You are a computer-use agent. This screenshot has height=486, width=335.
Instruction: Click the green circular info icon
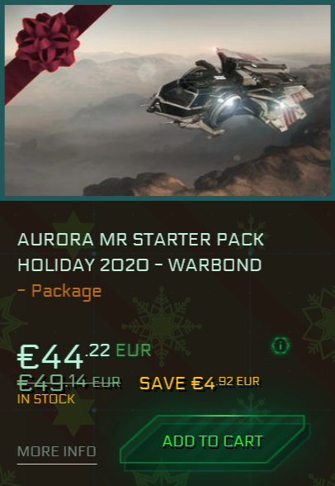click(281, 345)
